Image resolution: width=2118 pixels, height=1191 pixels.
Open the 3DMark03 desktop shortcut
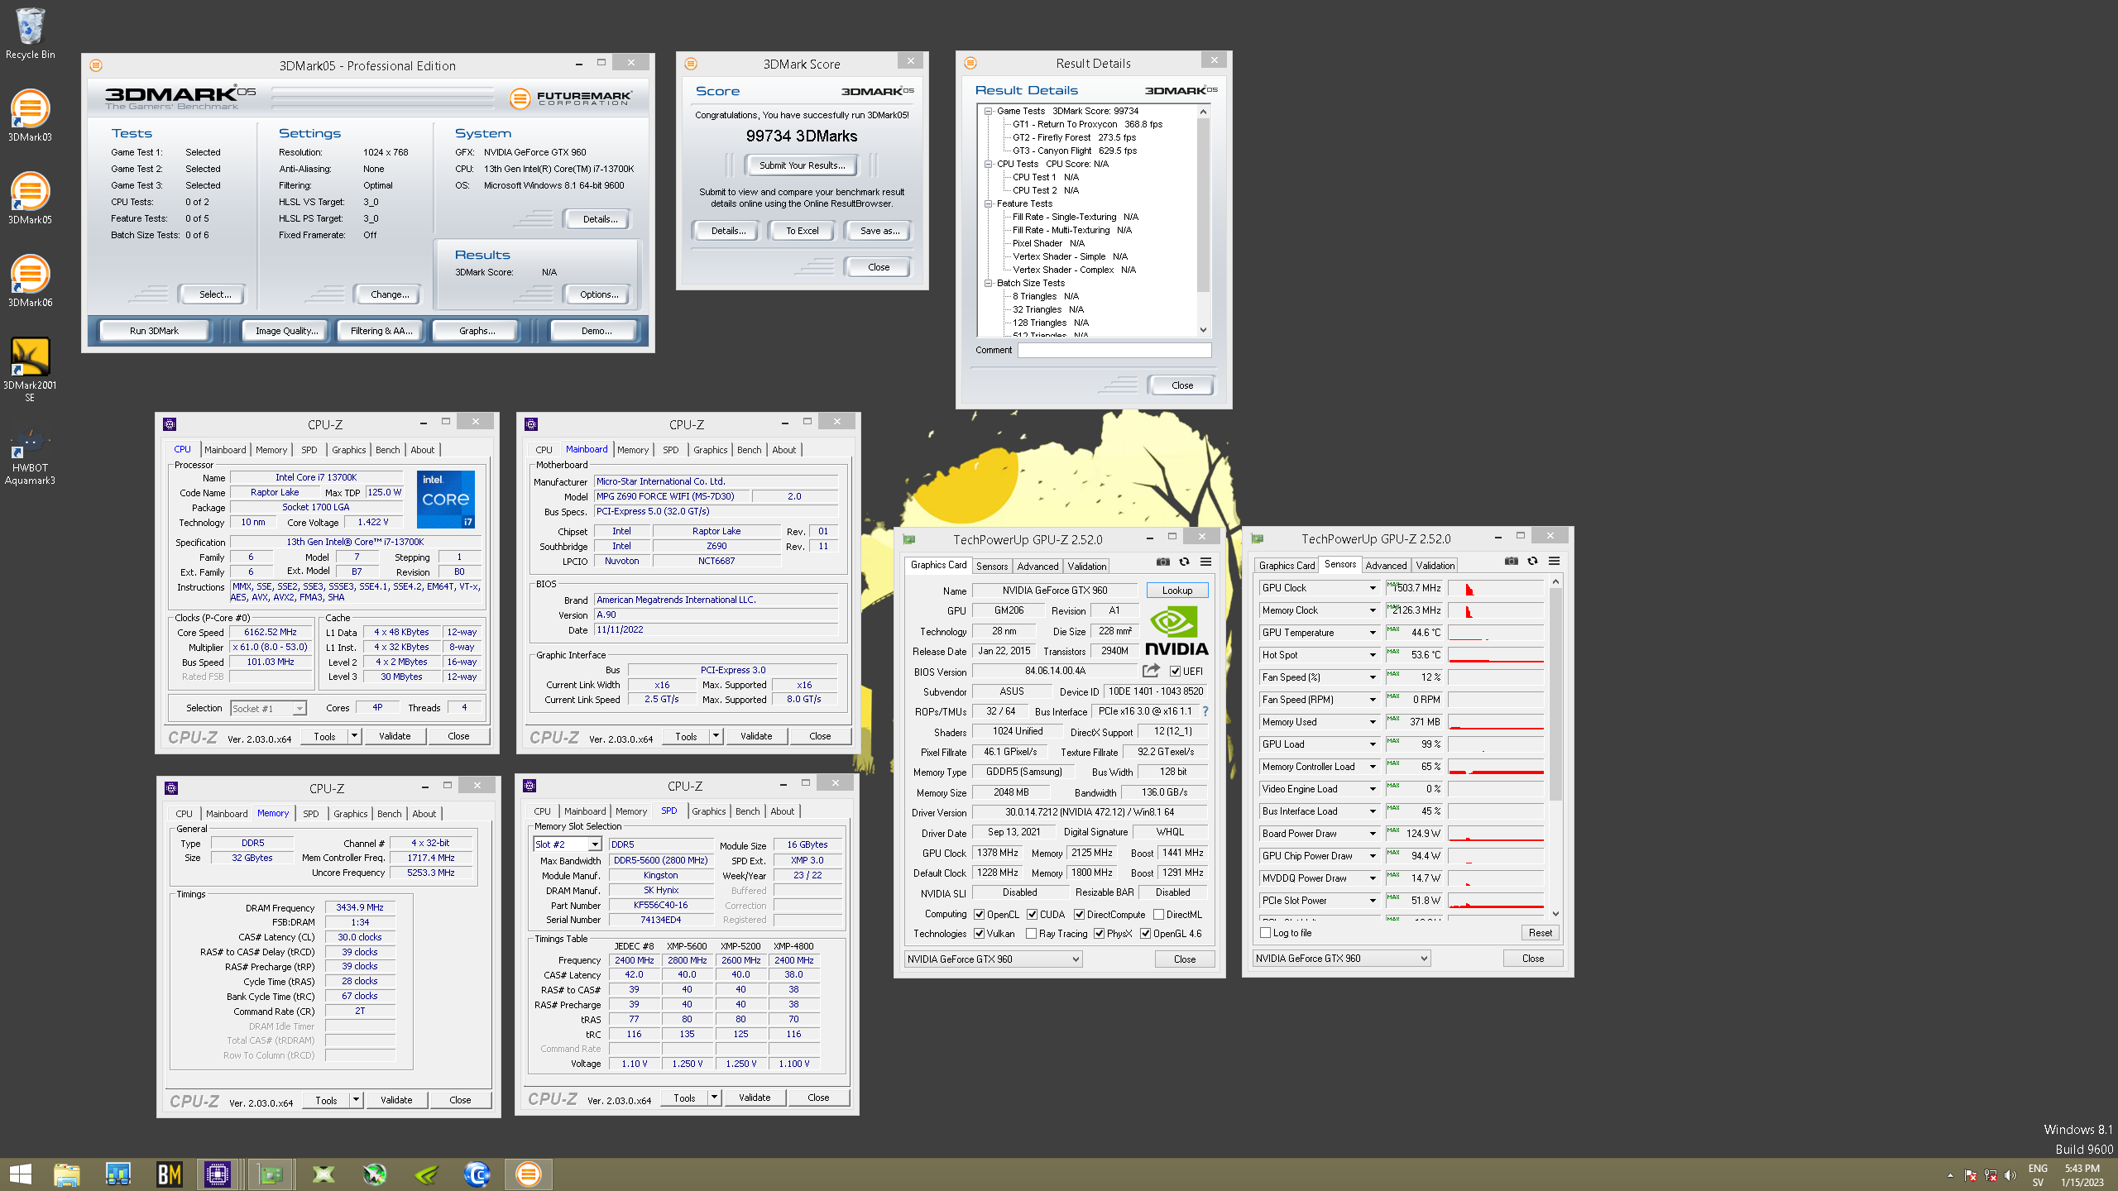click(x=30, y=116)
